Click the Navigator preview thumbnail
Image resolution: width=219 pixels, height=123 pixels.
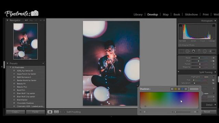25,41
